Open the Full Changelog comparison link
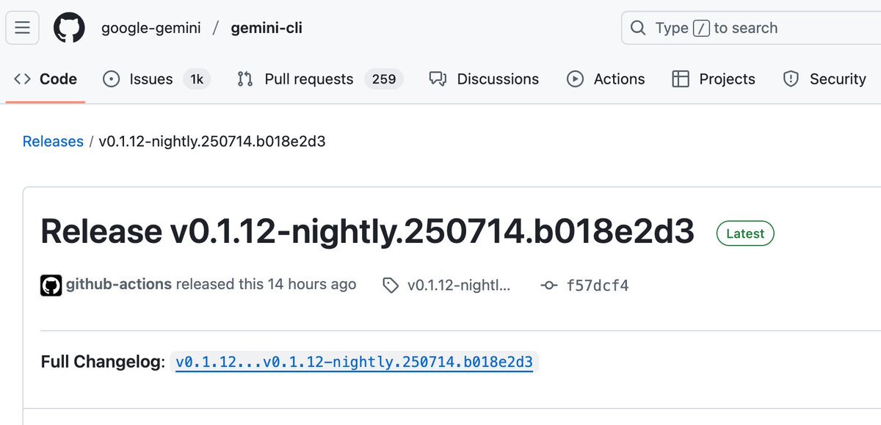 click(354, 362)
